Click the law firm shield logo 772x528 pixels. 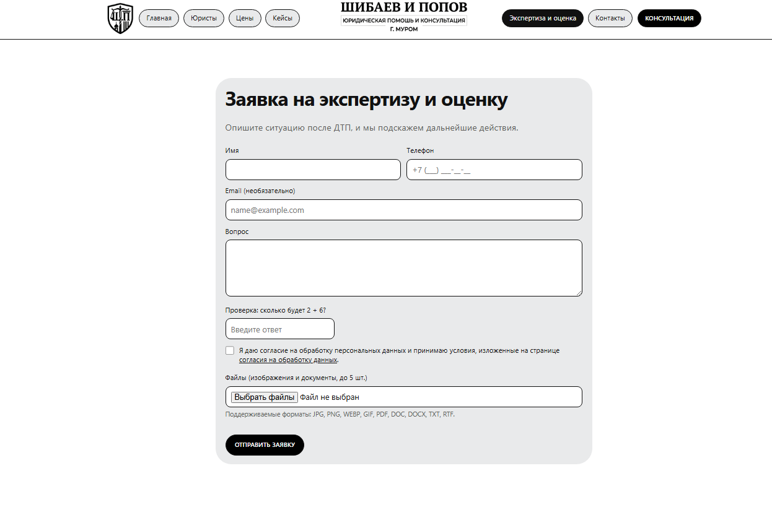pos(120,19)
